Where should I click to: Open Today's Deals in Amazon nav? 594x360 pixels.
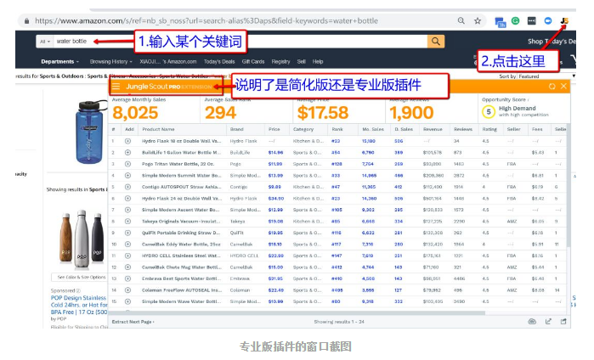(219, 61)
